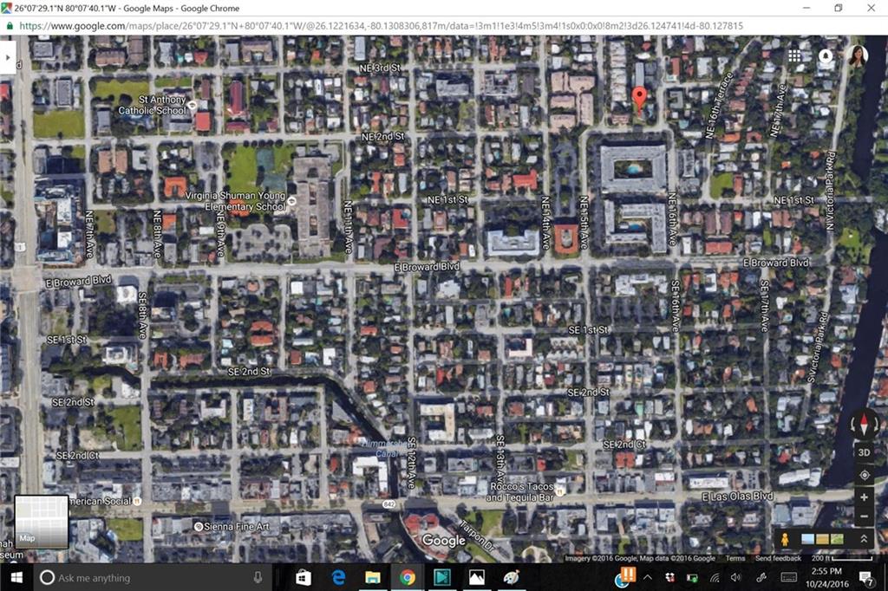Click the compass to reset north
The image size is (888, 591).
pyautogui.click(x=864, y=424)
